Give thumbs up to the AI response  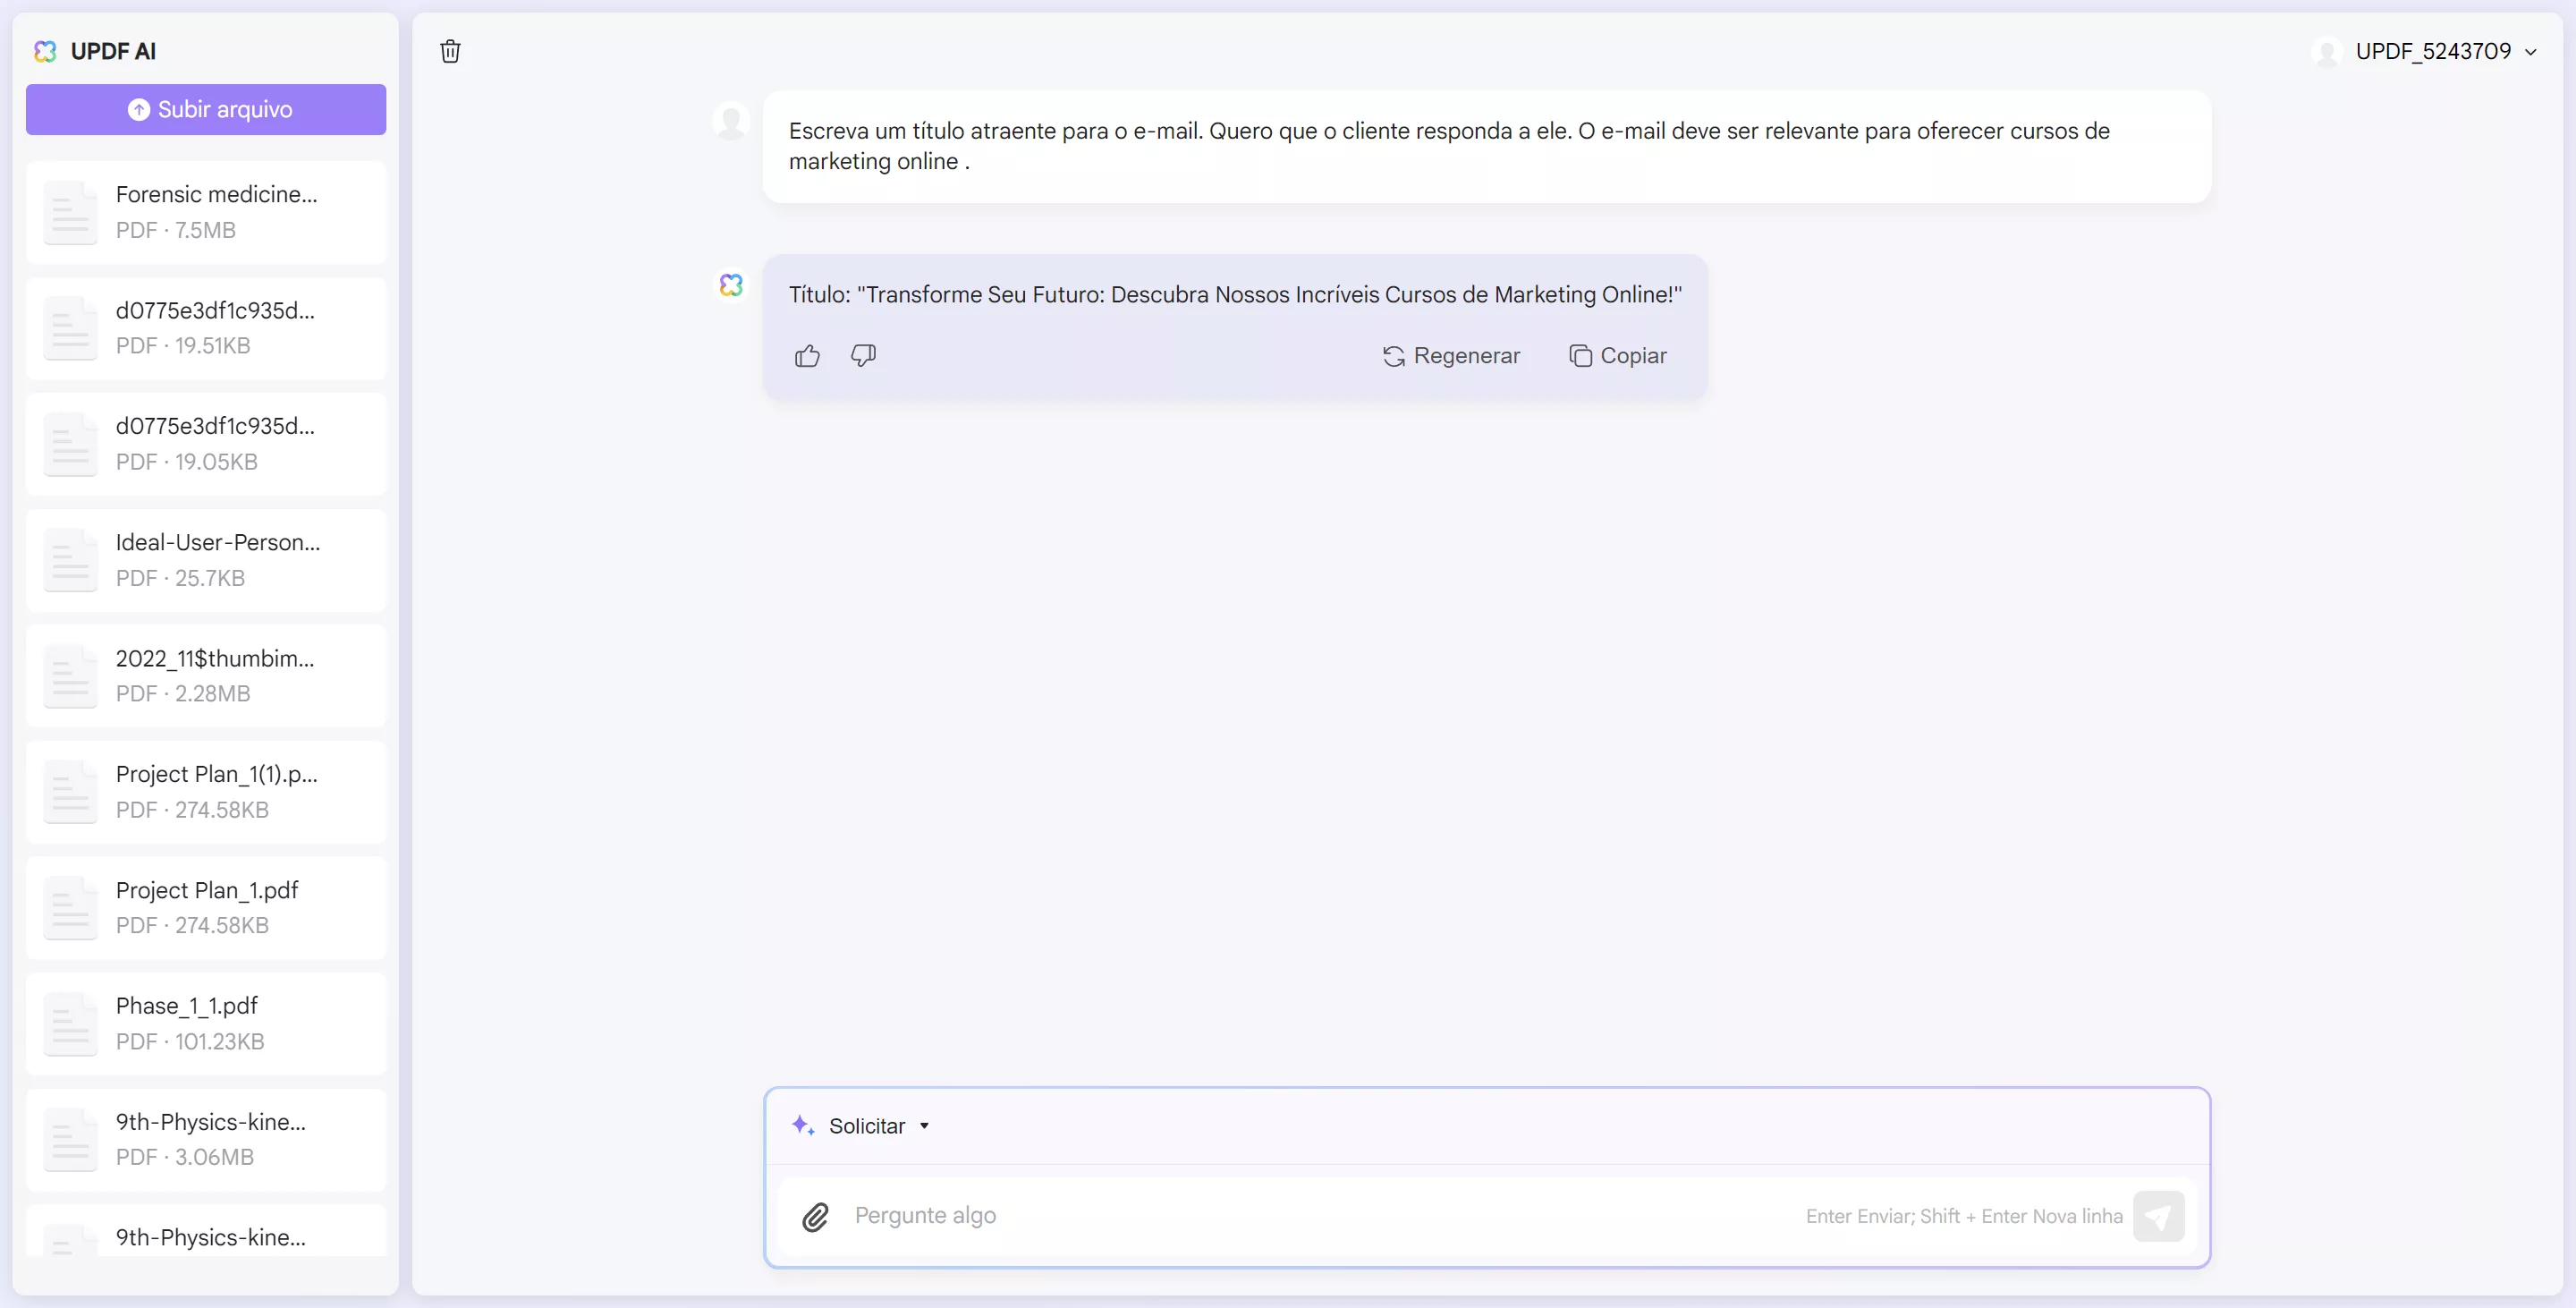tap(807, 356)
